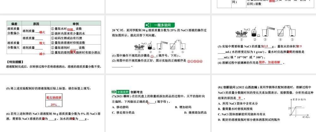Screen dimensions: 316x132
Task: Click question (6) 若用上述制得的 NaCl 溶液
Action: click(x=53, y=116)
